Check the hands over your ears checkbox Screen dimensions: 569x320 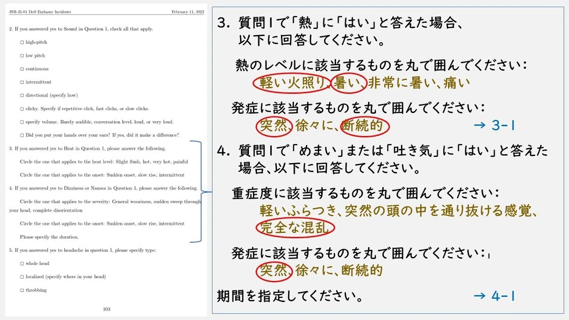(x=22, y=135)
